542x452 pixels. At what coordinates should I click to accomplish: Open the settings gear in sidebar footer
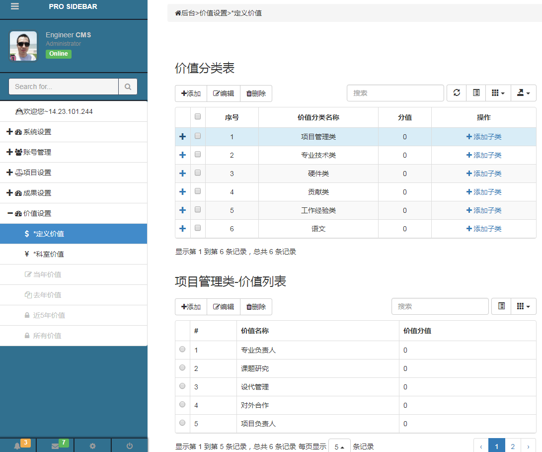point(92,446)
